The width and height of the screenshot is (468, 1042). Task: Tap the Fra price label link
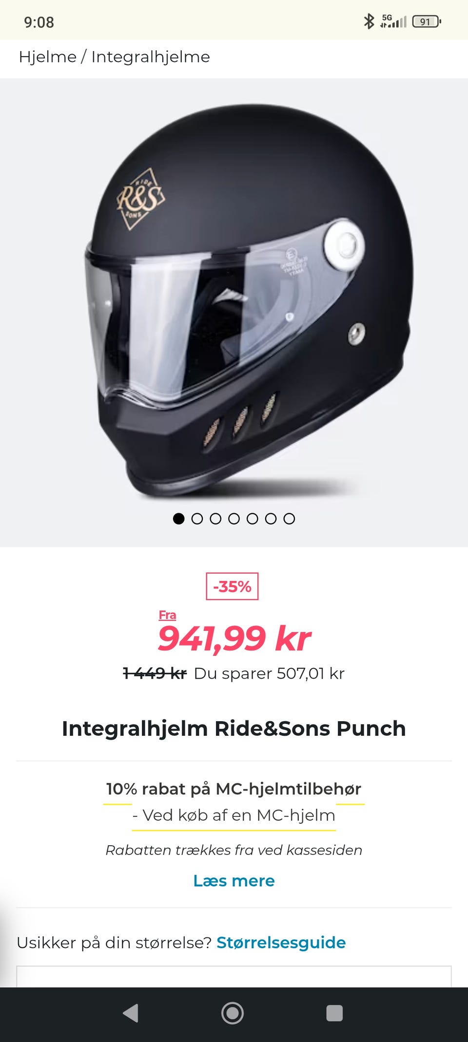[x=167, y=615]
